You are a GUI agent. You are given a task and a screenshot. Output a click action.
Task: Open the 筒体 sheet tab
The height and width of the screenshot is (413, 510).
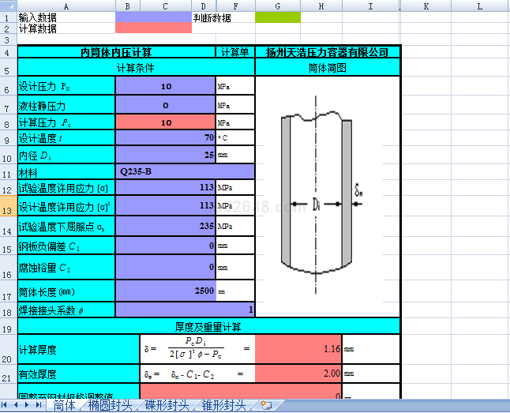(65, 406)
